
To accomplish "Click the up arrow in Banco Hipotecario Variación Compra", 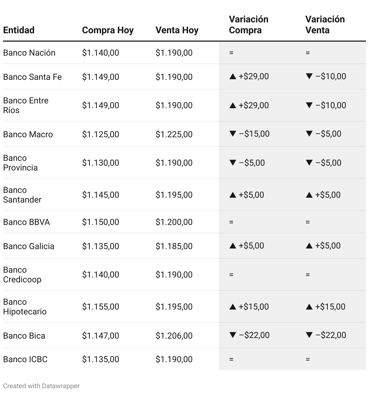I will [x=233, y=307].
